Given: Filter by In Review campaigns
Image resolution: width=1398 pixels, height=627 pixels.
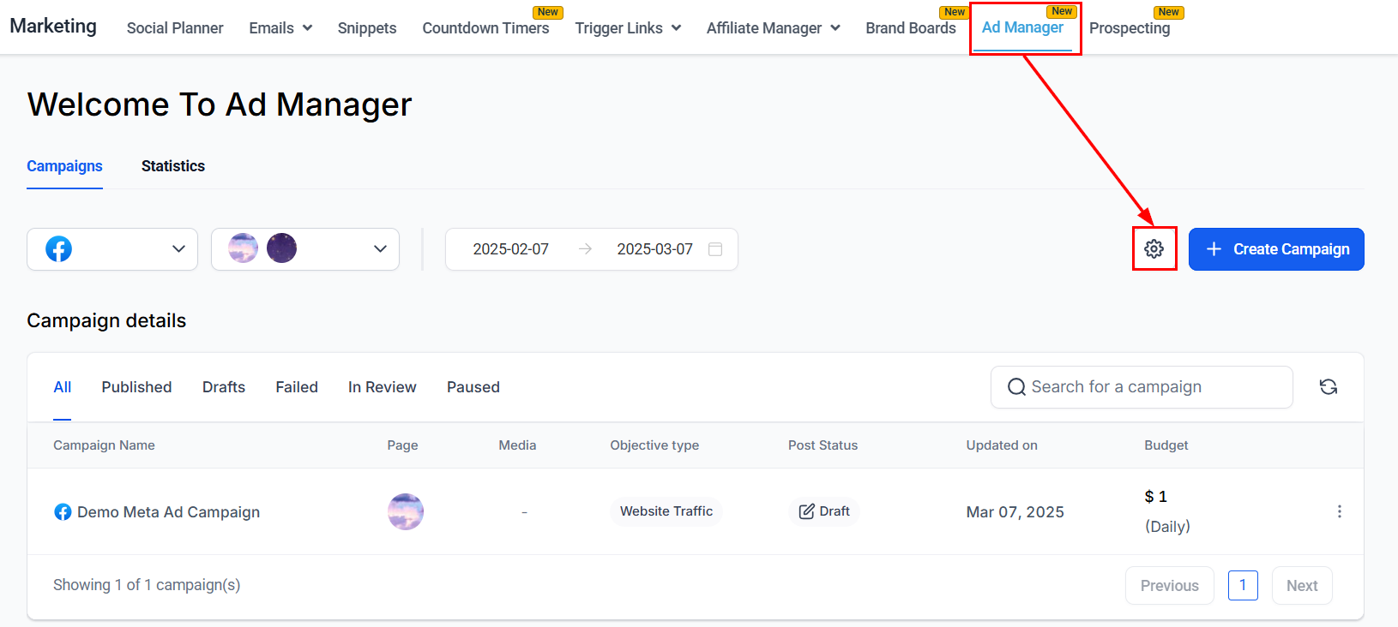Looking at the screenshot, I should 383,387.
